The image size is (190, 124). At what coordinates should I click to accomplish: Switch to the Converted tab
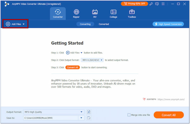104,24
